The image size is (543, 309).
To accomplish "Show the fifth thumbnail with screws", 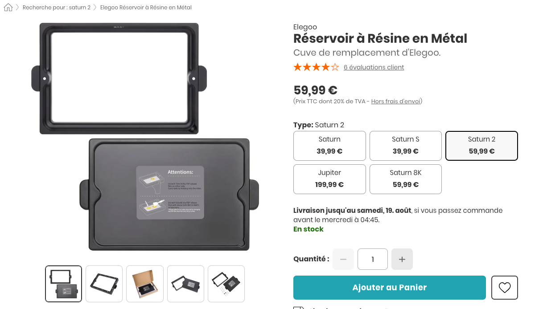I will coord(226,284).
